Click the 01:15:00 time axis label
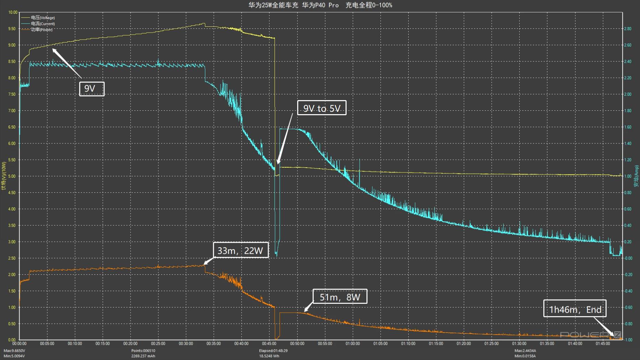This screenshot has width=640, height=360. (x=436, y=344)
